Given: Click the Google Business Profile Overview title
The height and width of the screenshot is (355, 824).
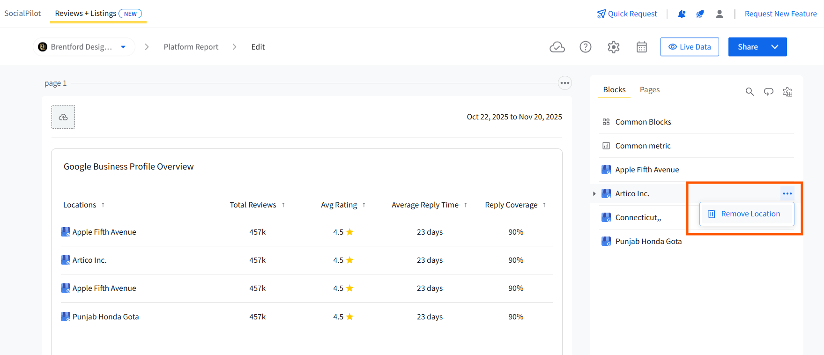Looking at the screenshot, I should 129,167.
